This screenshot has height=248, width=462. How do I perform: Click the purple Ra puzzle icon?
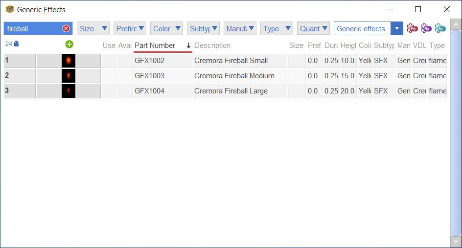click(426, 28)
